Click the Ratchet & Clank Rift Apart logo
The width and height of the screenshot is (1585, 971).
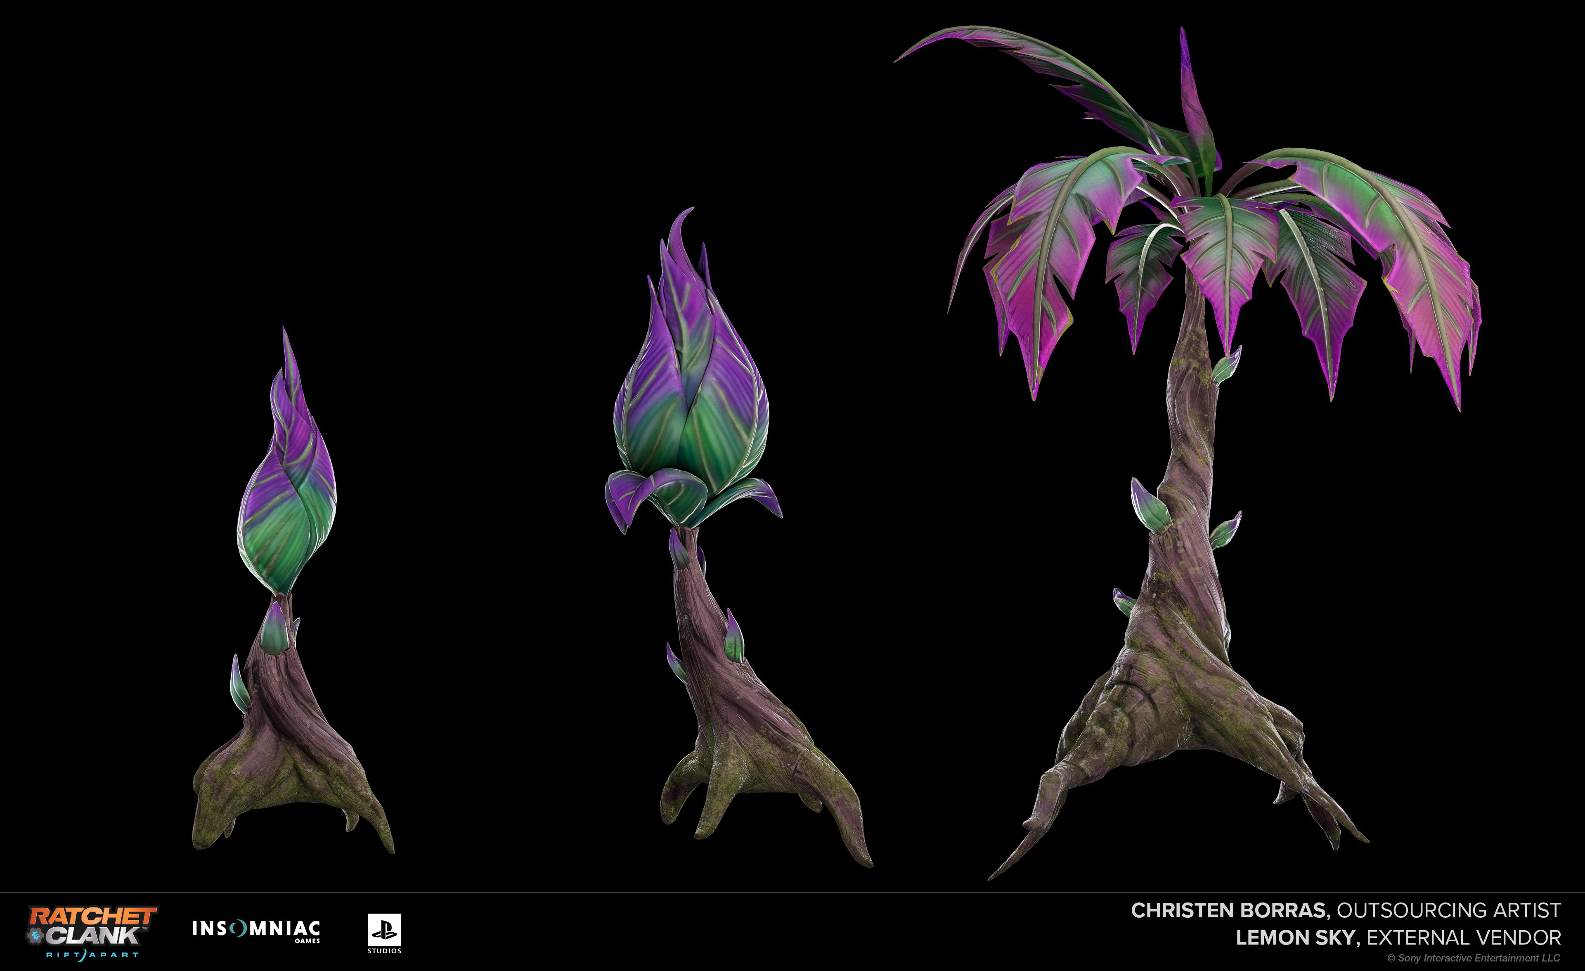91,934
